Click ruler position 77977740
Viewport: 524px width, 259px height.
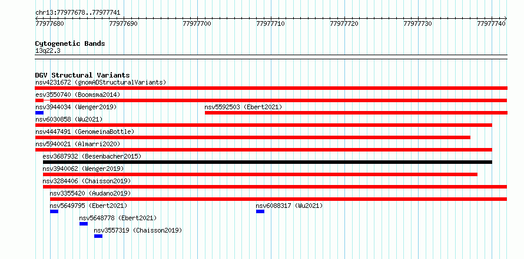click(491, 23)
